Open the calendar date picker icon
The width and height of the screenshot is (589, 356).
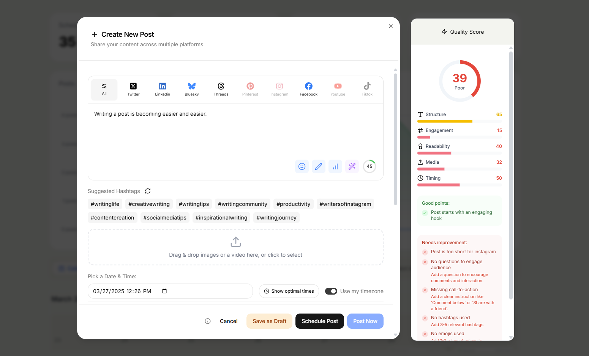tap(164, 291)
